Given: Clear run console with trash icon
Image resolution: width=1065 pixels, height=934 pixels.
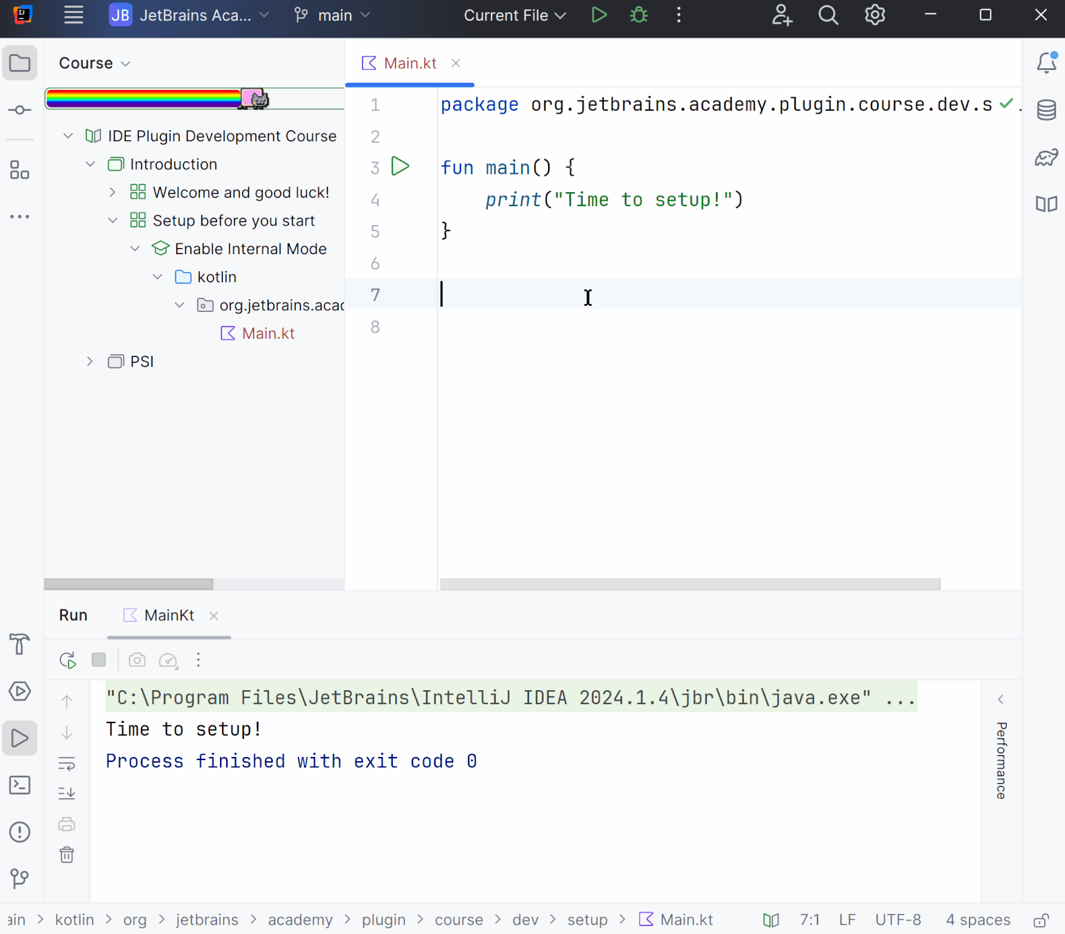Looking at the screenshot, I should (x=67, y=855).
